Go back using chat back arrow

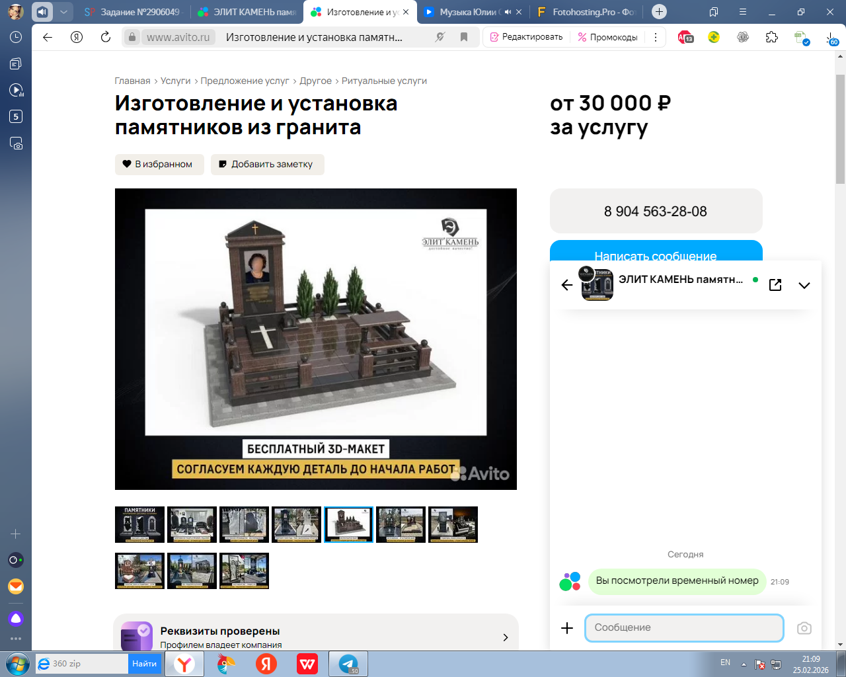point(567,285)
